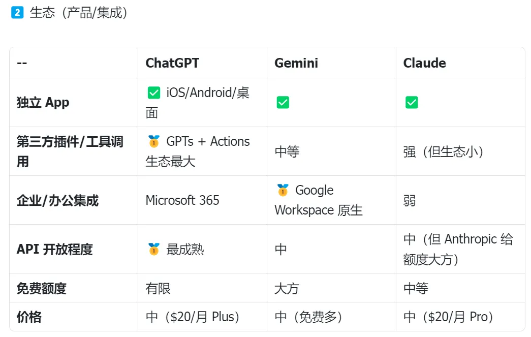Viewport: 531px width, 337px height.
Task: Click the gold medal beside 最成熟
Action: click(154, 249)
